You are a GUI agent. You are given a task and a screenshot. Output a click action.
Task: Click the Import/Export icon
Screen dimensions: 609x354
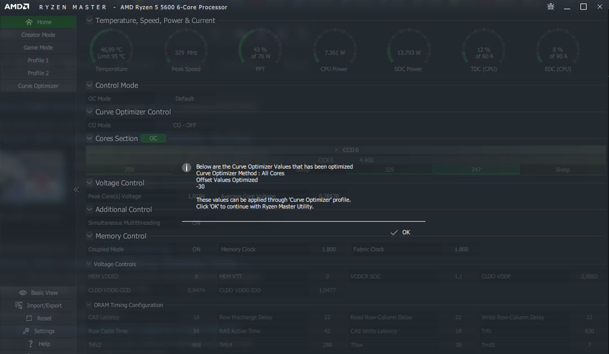point(19,306)
